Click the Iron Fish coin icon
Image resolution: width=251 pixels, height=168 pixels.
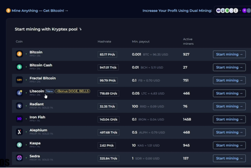click(x=19, y=119)
